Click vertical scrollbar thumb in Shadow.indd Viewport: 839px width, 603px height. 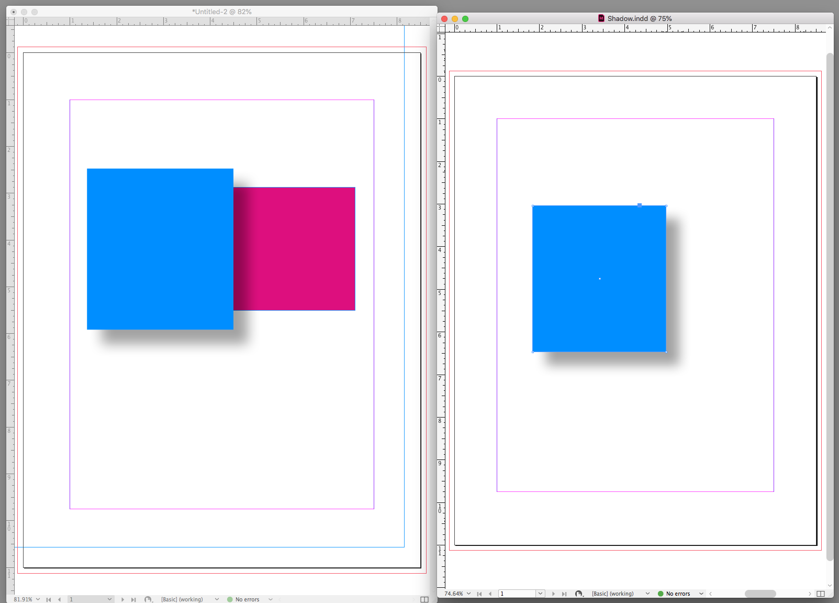[830, 306]
